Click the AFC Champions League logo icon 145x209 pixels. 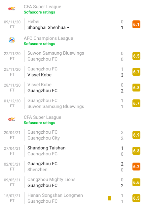point(12,40)
